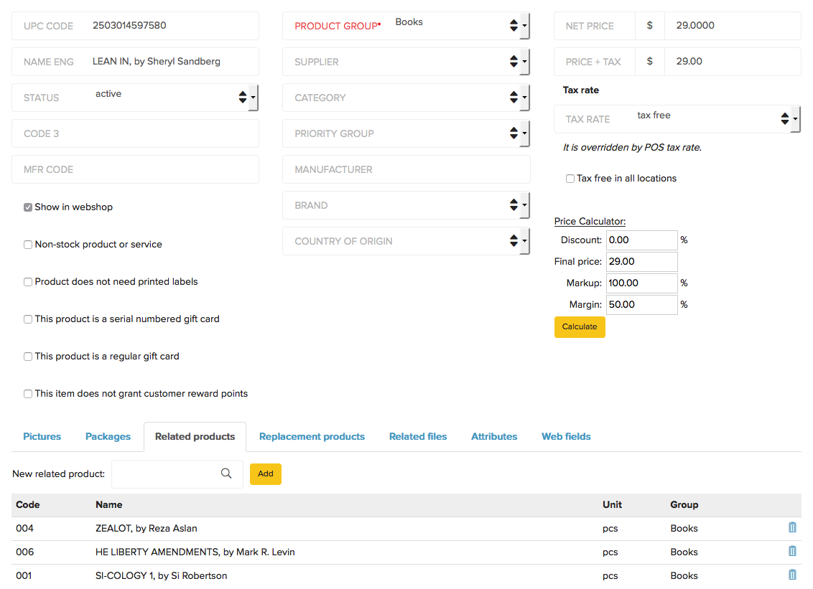Focus the UPC Code field
The image size is (813, 589).
click(135, 26)
